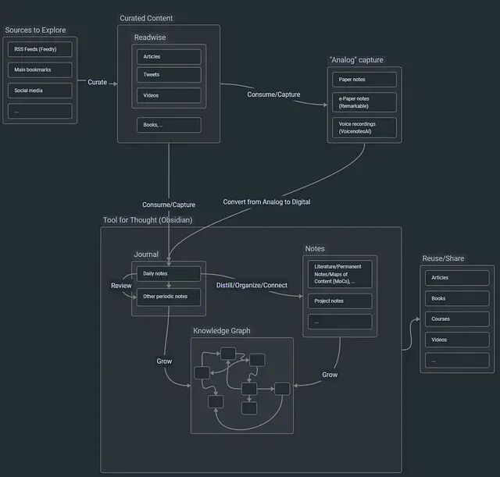Click the "Curated Content" group title
The height and width of the screenshot is (477, 500).
click(146, 19)
